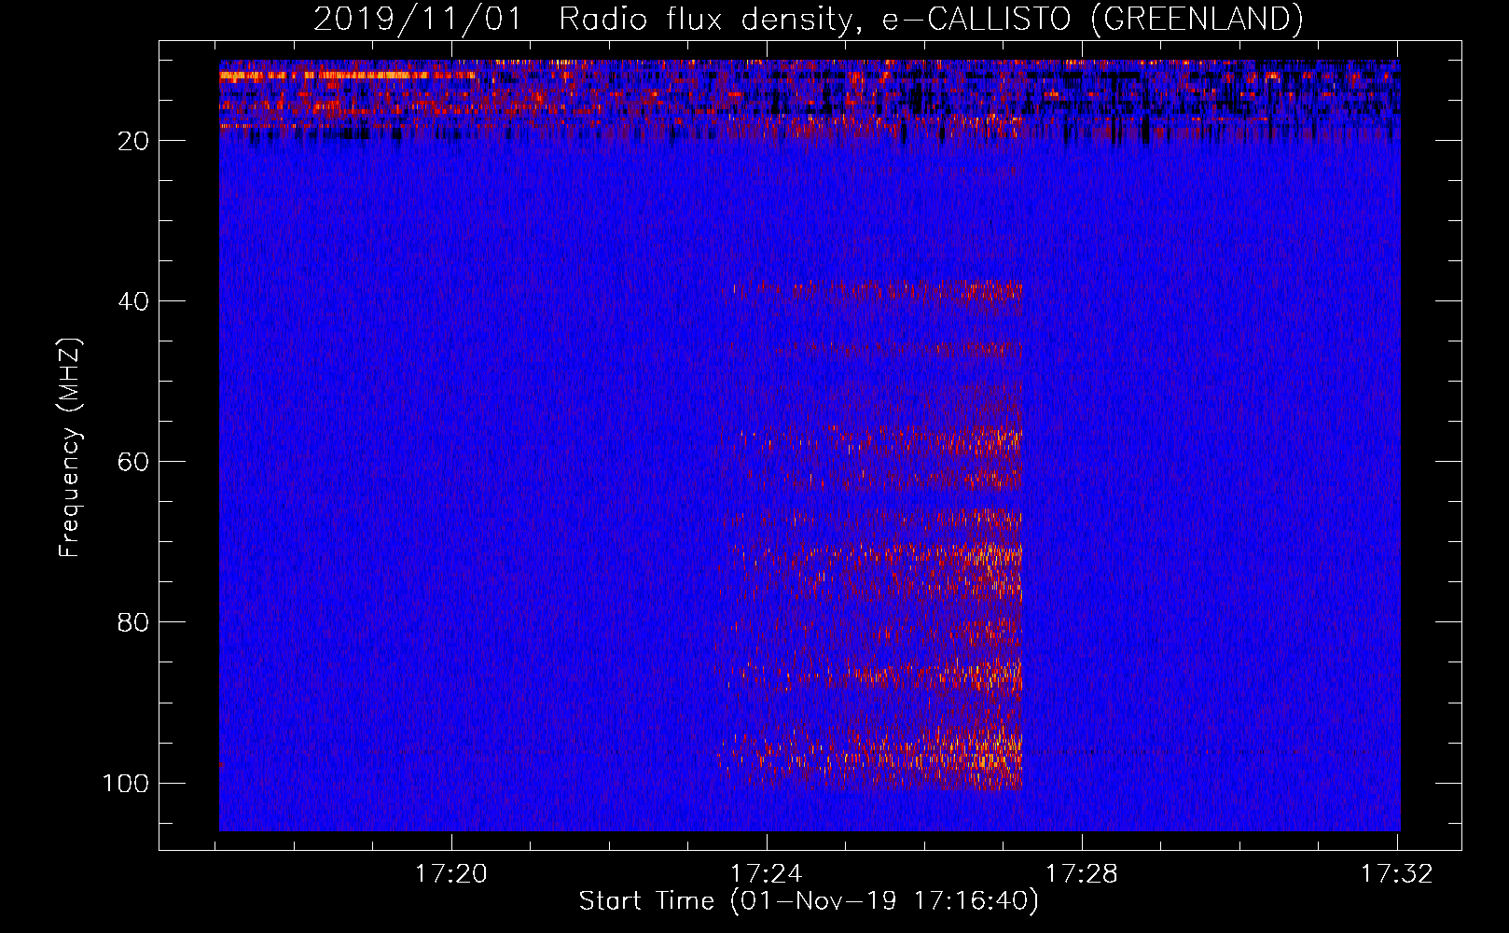
Task: Click the 17:20 time tick label
Action: tap(451, 874)
